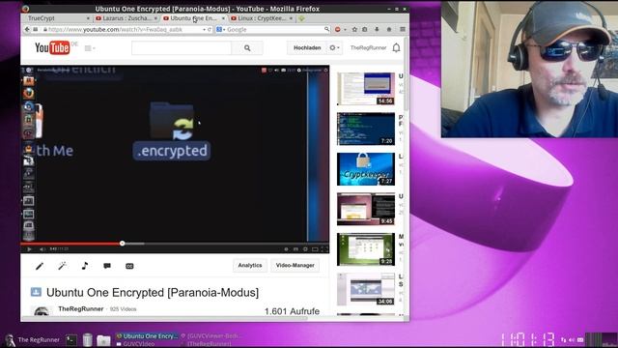Image resolution: width=618 pixels, height=348 pixels.
Task: Open the speech bubble annotations icon
Action: point(107,266)
